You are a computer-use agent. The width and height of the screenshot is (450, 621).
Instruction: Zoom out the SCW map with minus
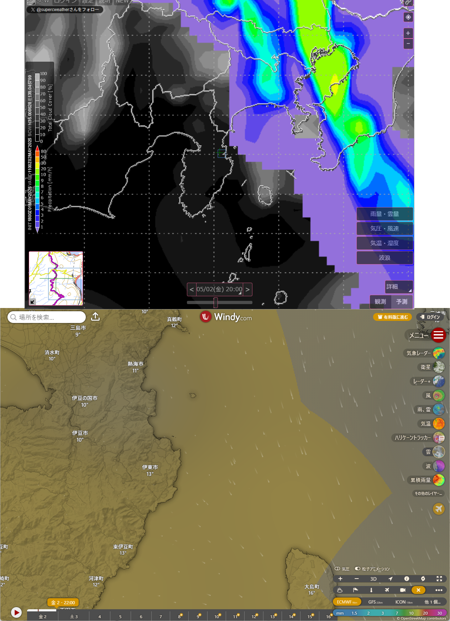(x=408, y=43)
